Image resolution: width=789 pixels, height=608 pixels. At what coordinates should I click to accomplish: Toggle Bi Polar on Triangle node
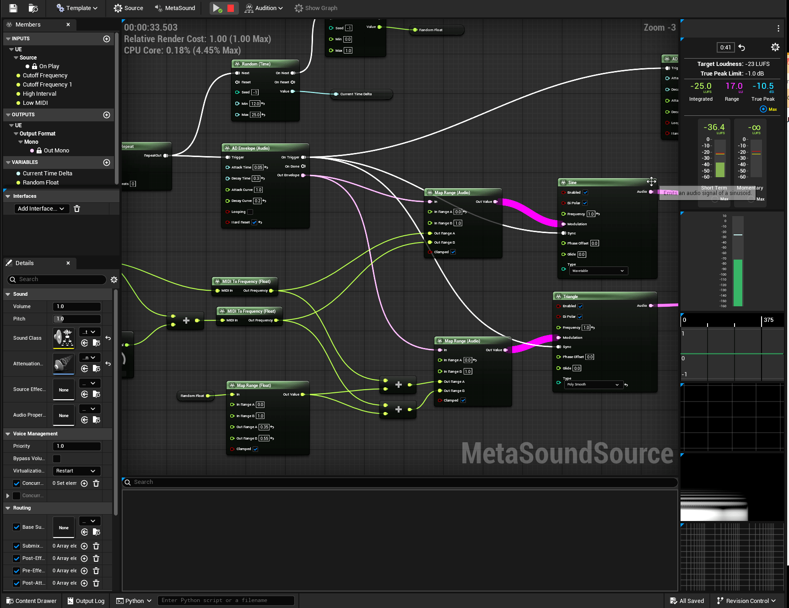tap(580, 317)
